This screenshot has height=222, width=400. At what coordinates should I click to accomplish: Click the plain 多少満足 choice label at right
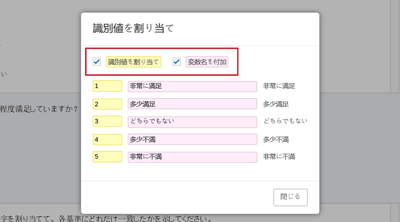(x=276, y=104)
